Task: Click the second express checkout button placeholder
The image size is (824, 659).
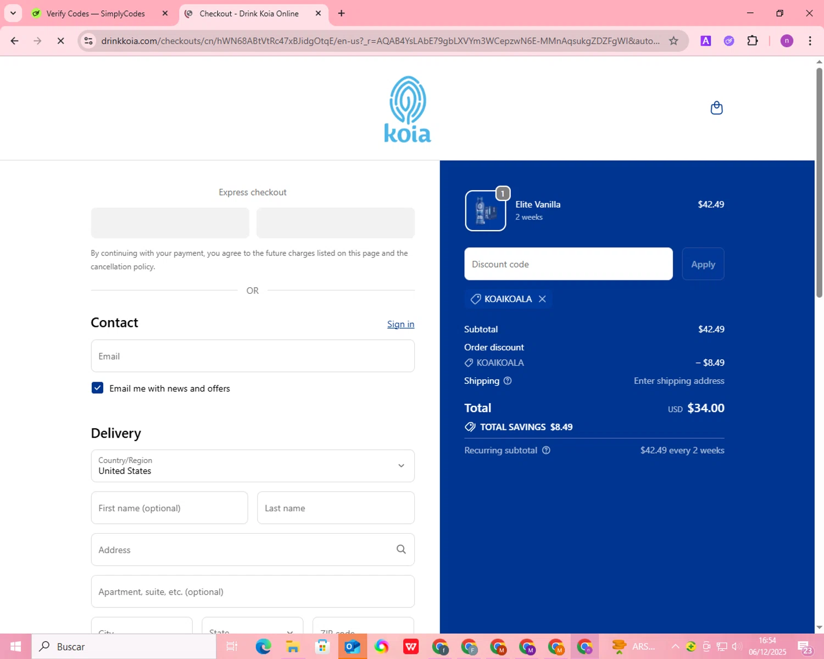Action: pos(336,223)
